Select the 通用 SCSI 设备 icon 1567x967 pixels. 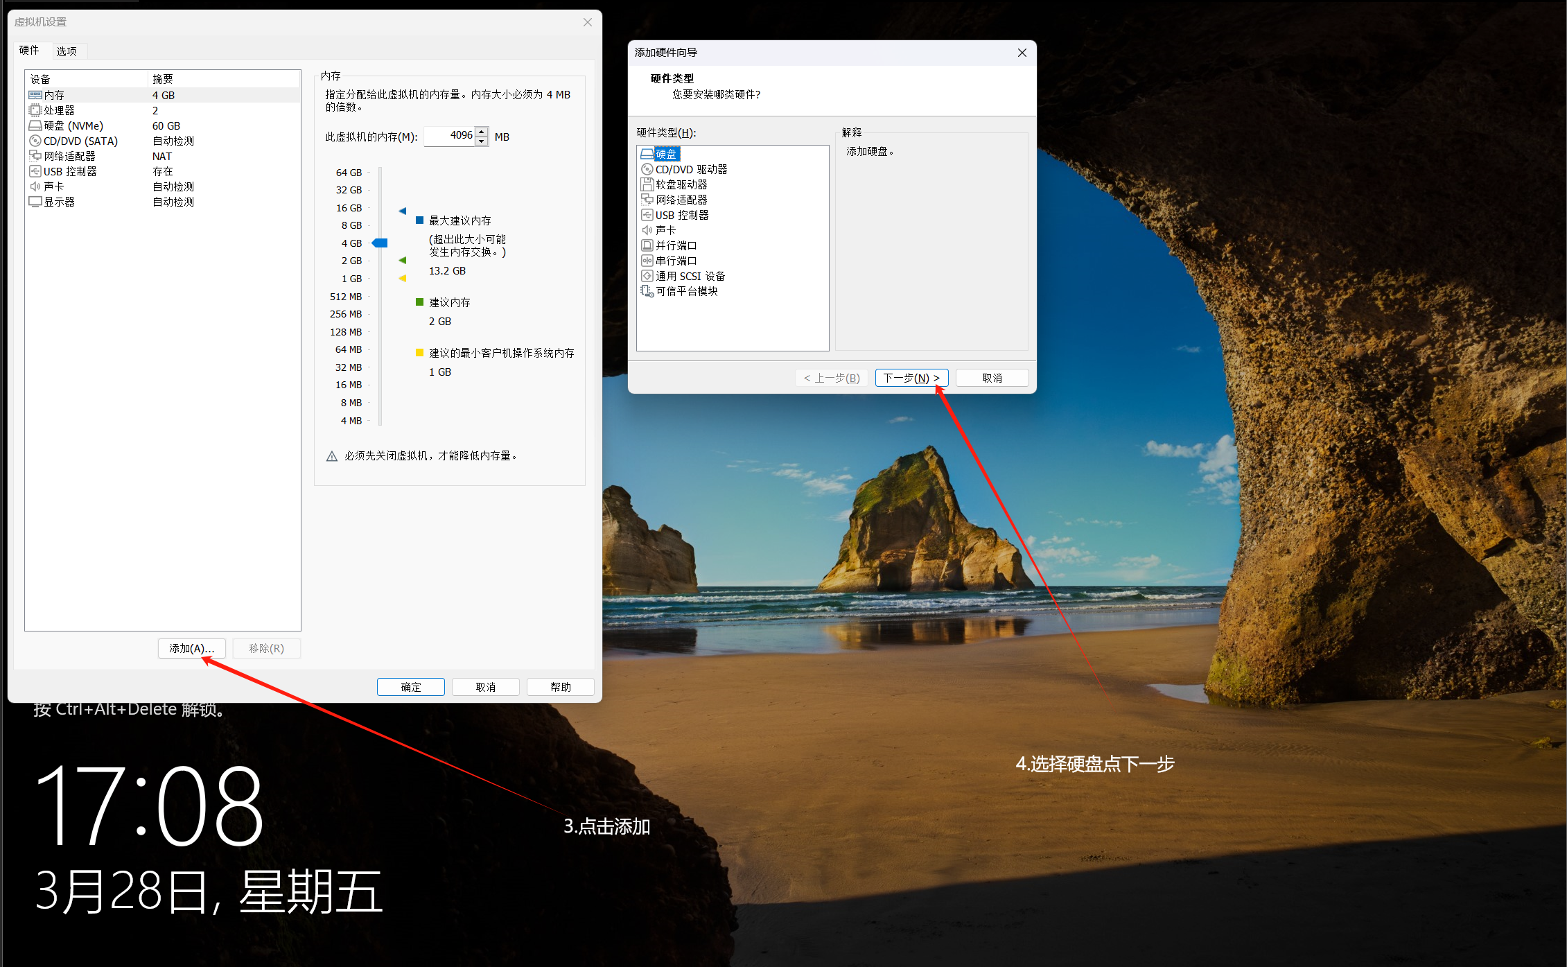(647, 276)
